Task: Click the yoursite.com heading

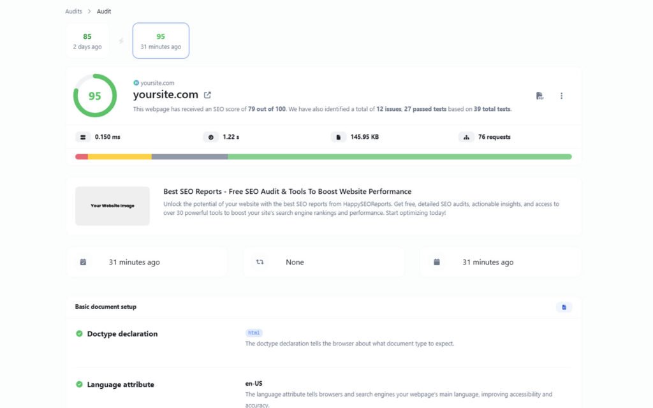Action: tap(165, 95)
